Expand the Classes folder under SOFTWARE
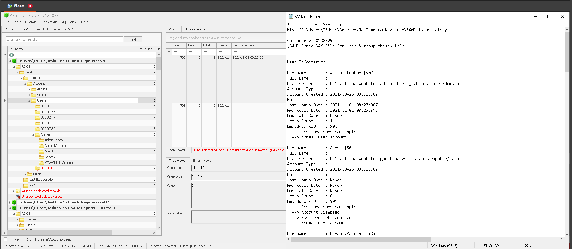This screenshot has height=249, width=572. coord(18,219)
